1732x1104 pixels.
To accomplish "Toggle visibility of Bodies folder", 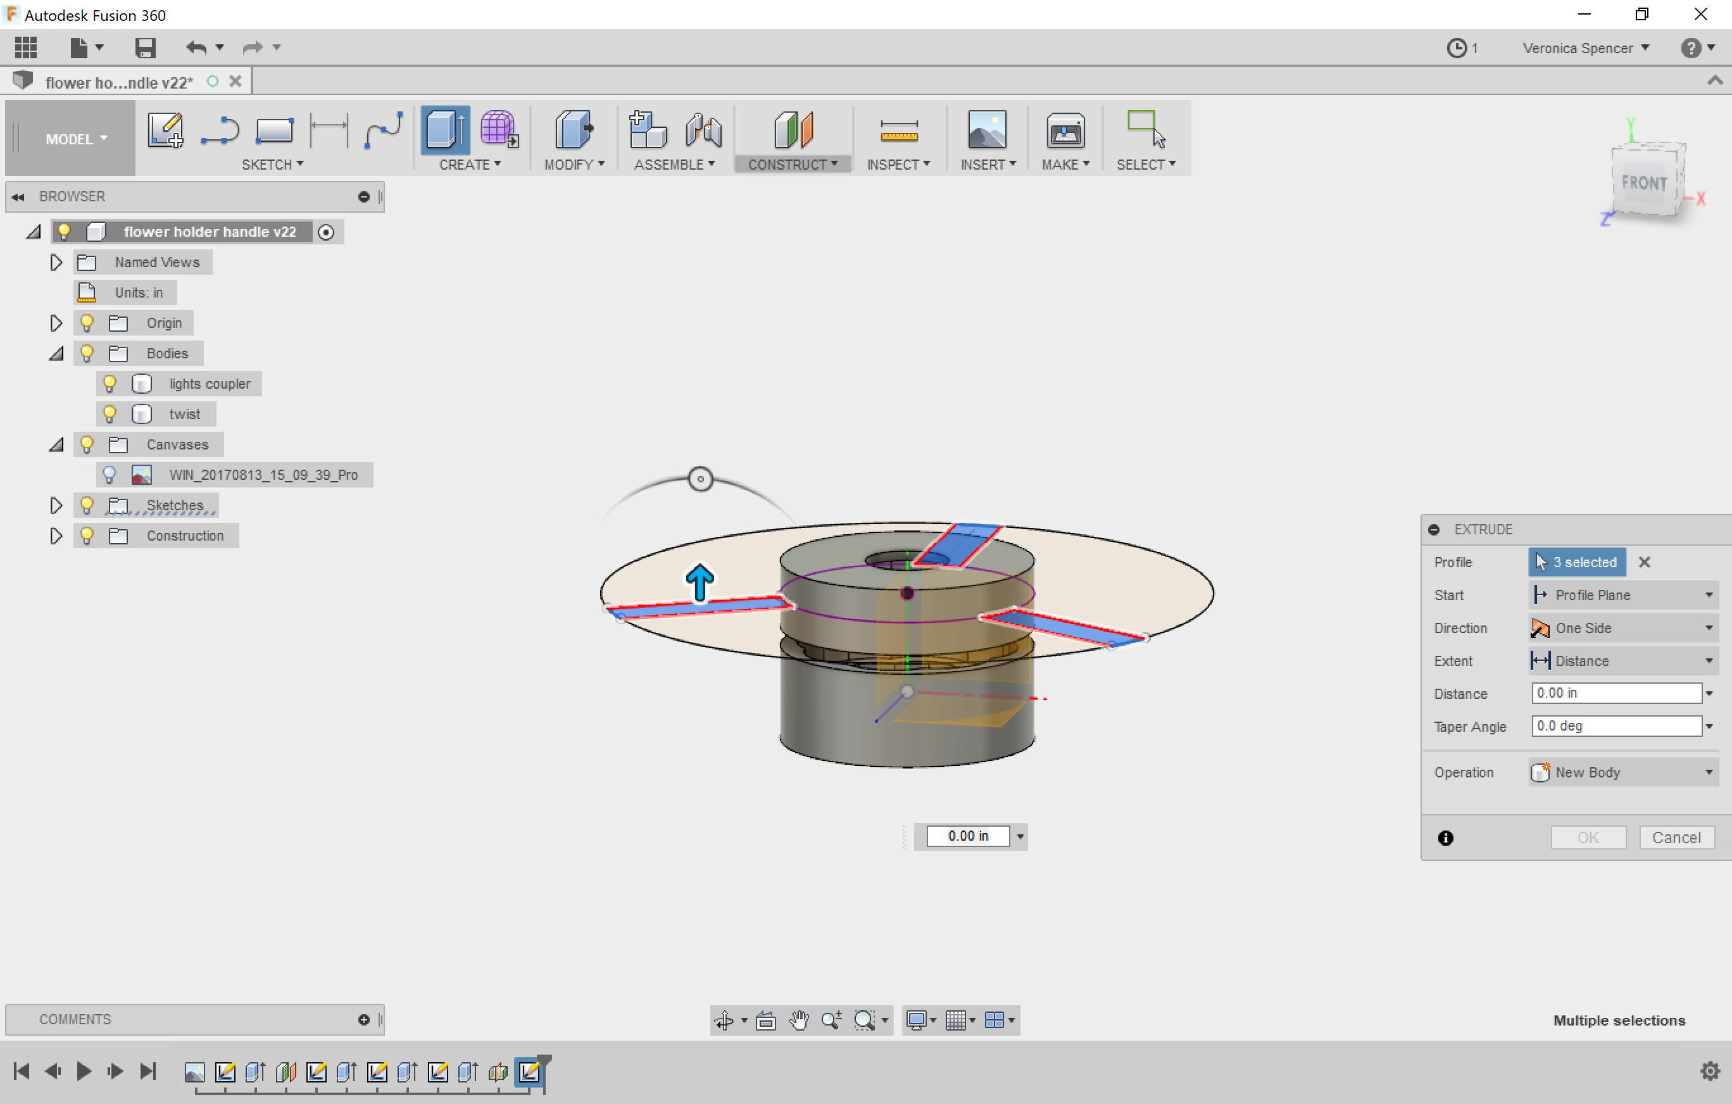I will 86,353.
